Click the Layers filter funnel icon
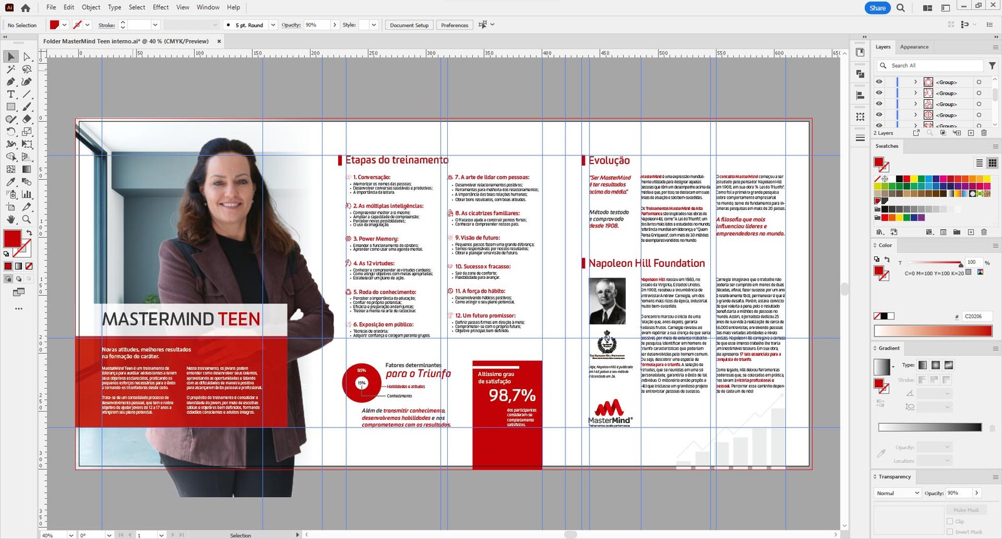Viewport: 1002px width, 539px height. (x=992, y=65)
